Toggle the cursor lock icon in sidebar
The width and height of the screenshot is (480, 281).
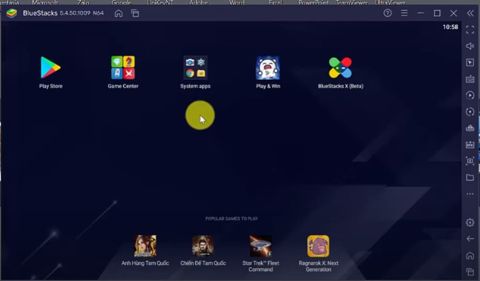click(470, 63)
